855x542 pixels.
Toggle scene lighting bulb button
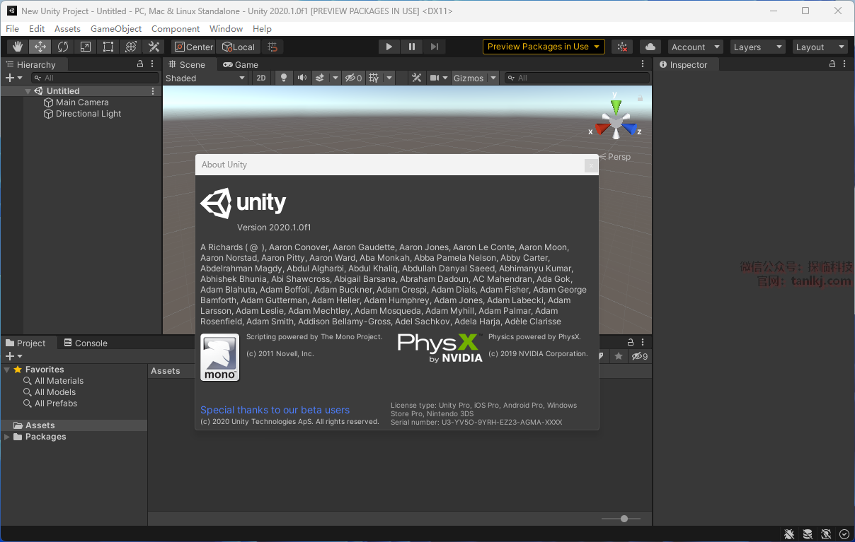[284, 78]
